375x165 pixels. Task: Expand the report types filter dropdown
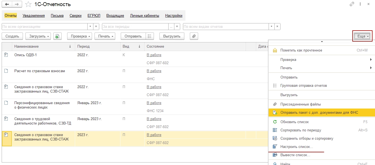[x=272, y=27]
